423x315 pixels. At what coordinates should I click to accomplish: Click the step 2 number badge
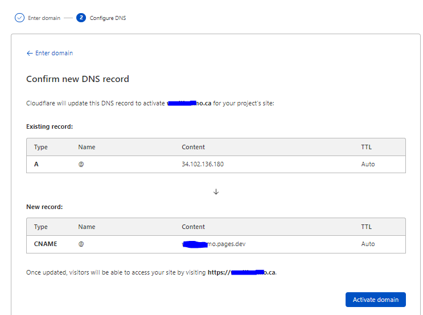tap(81, 18)
